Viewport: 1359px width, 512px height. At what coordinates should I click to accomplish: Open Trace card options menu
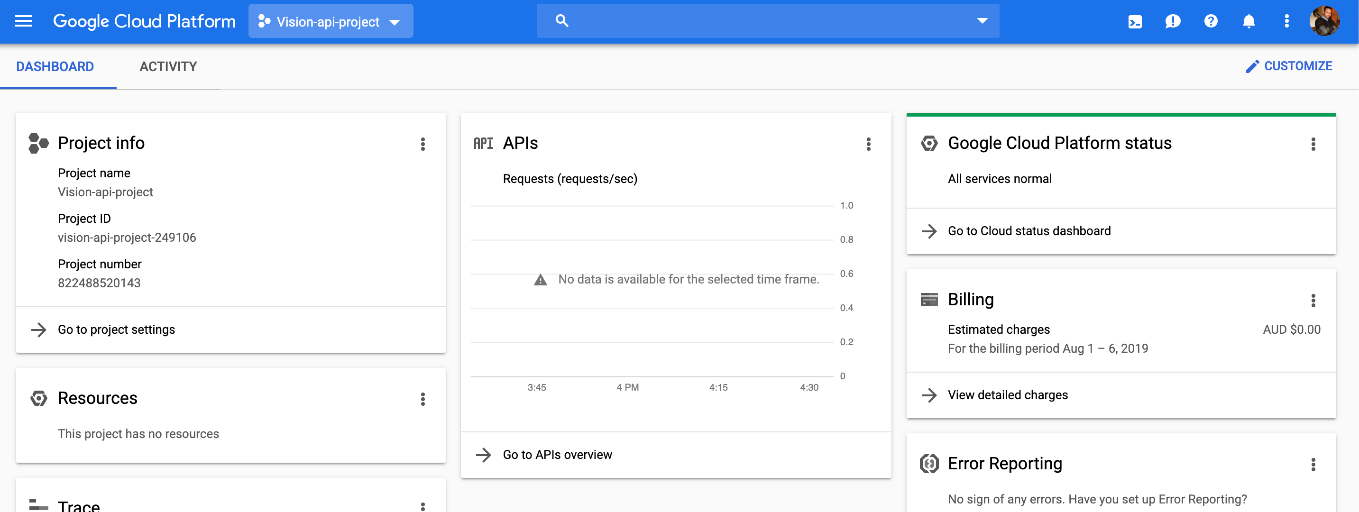tap(422, 506)
